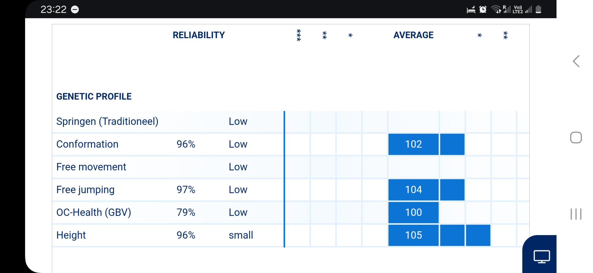593x273 pixels.
Task: Open the recent apps navigation button
Action: click(576, 214)
